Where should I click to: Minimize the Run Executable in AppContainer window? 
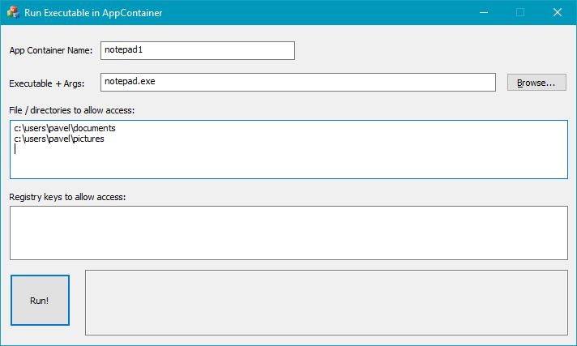click(484, 12)
